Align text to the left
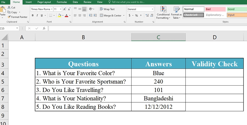 75,15
